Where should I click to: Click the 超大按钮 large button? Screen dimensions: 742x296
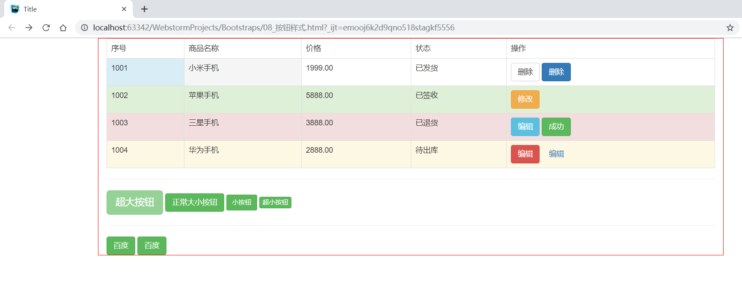coord(135,202)
